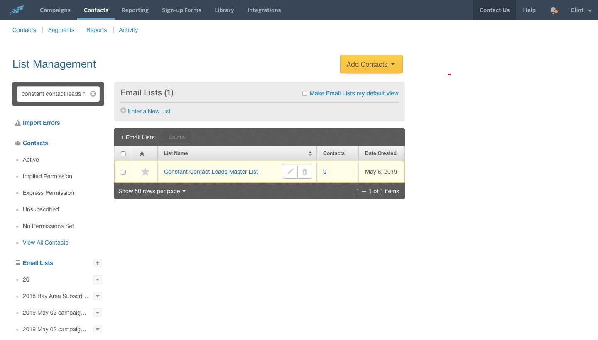The image size is (598, 340).
Task: Open the Sign-up Forms tab
Action: (181, 10)
